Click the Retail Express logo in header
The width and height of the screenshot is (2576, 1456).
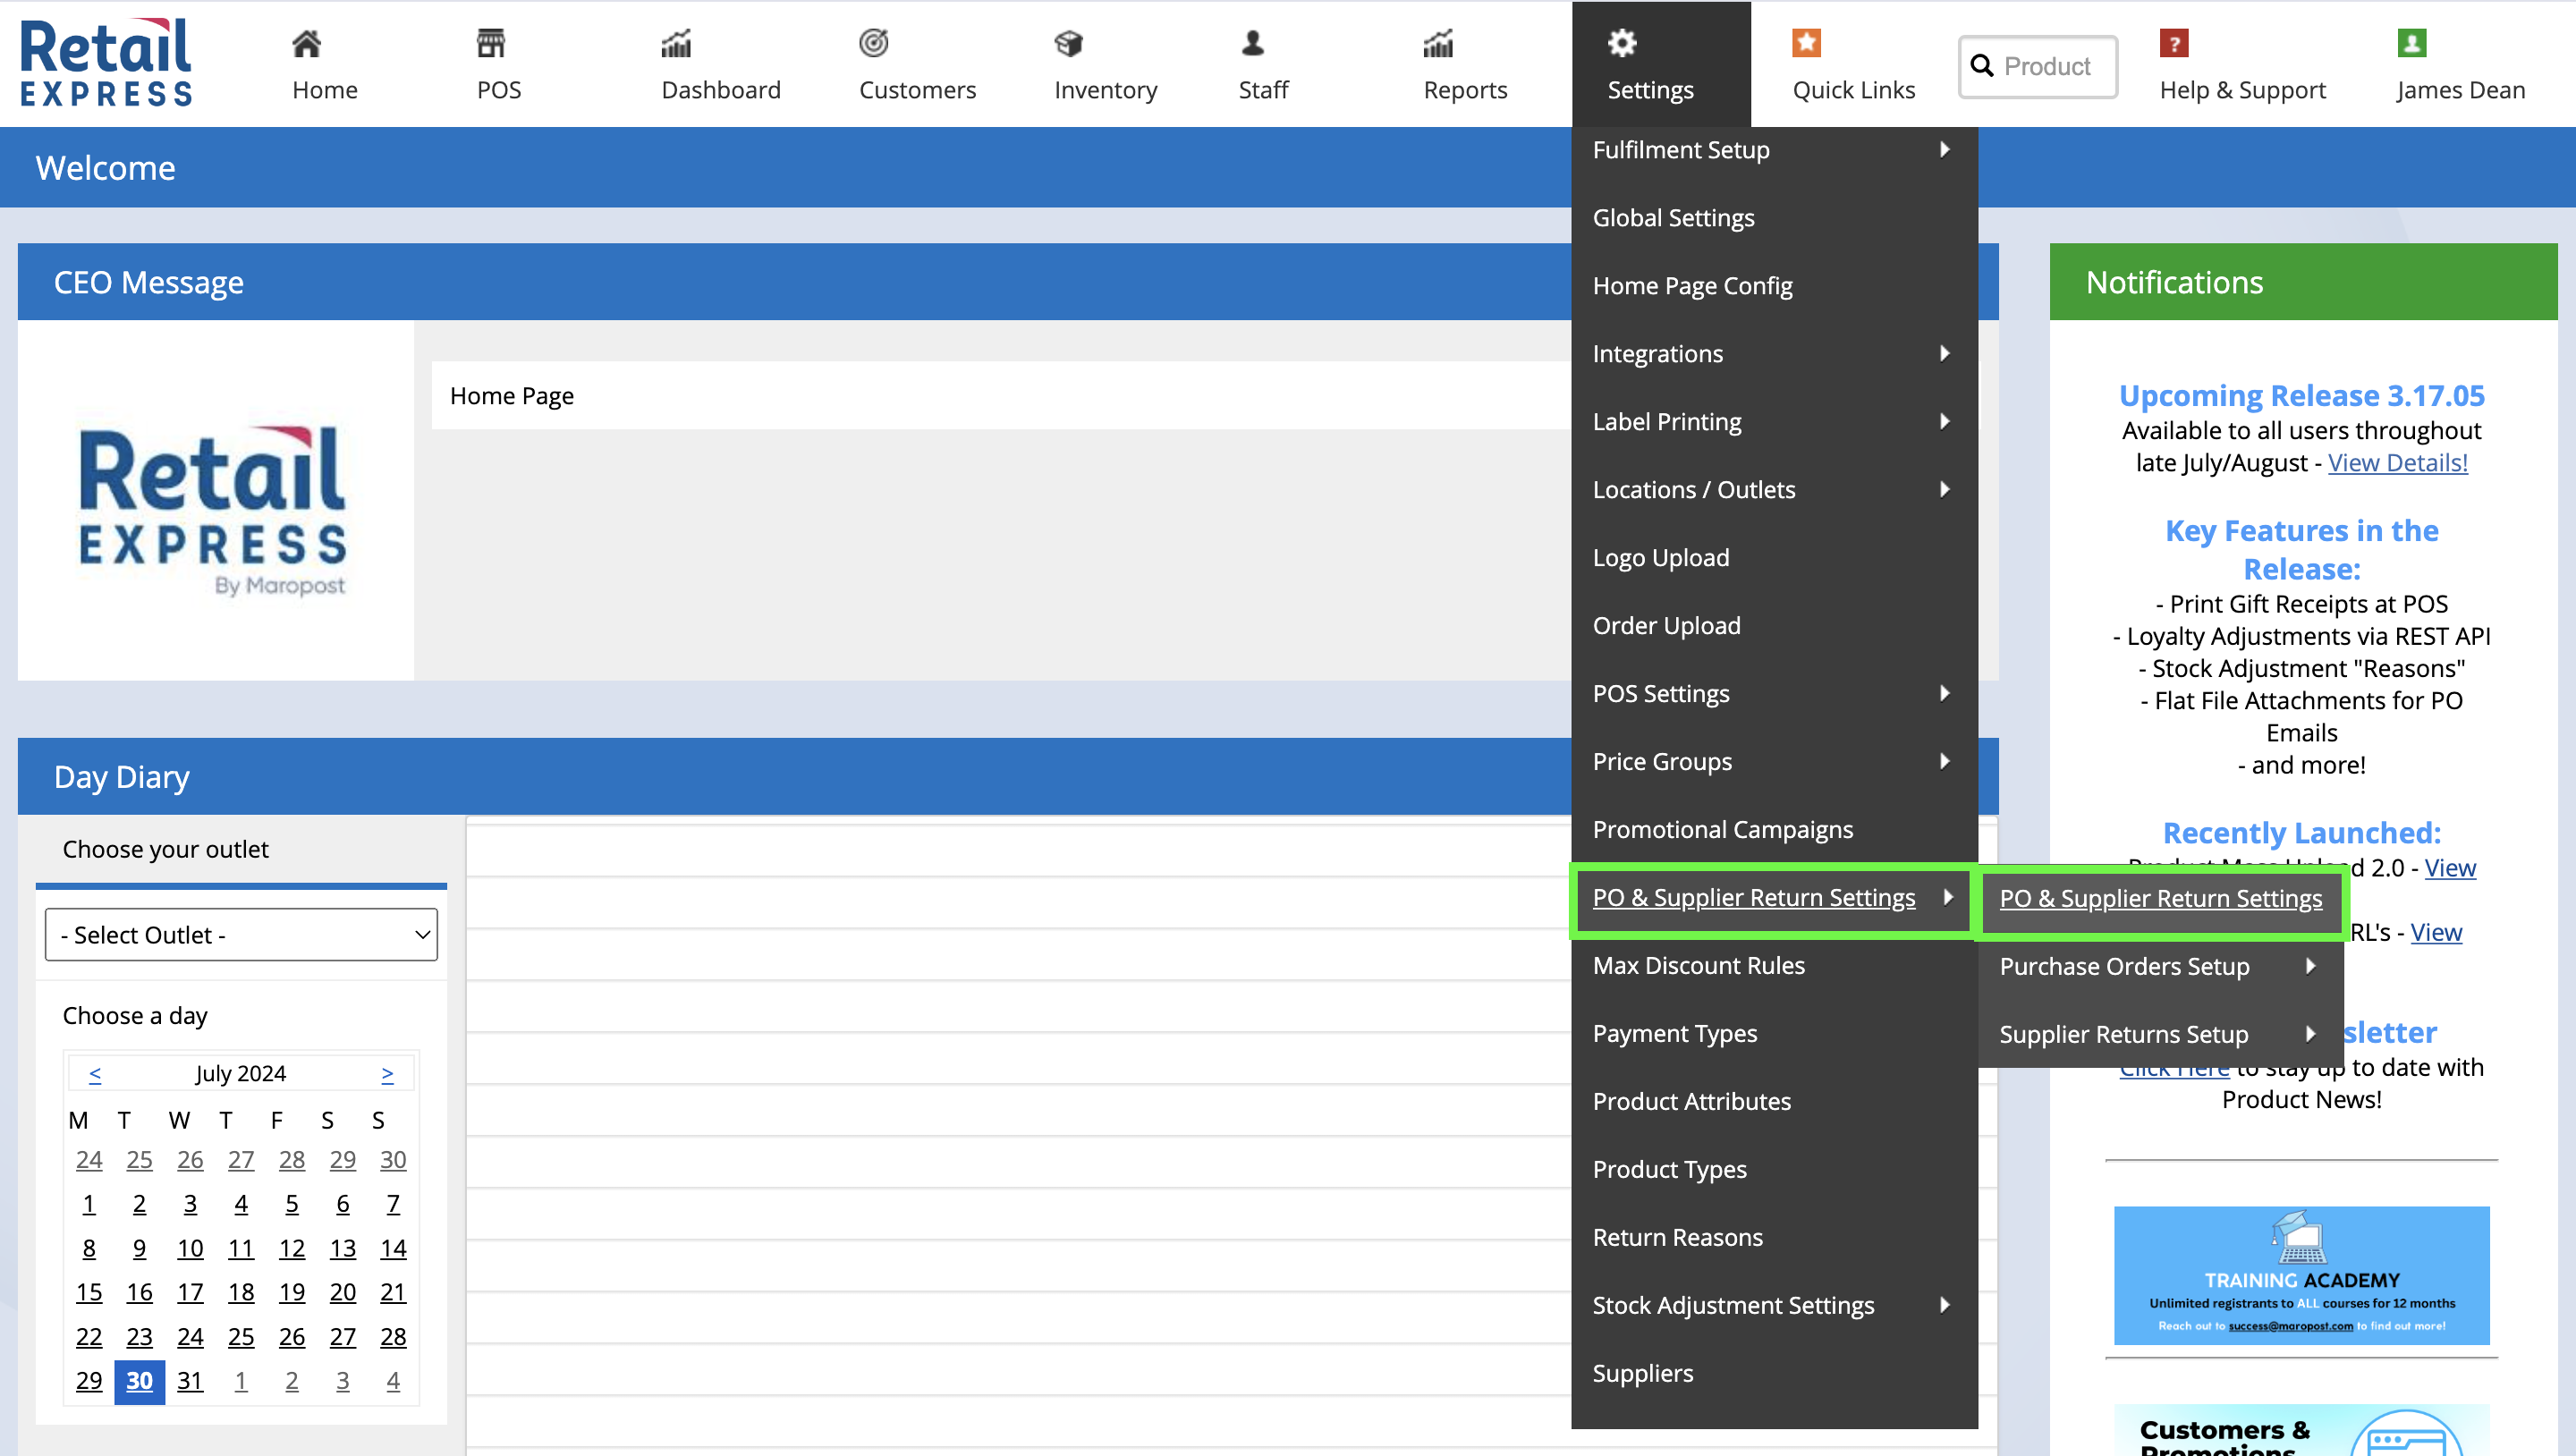[x=106, y=62]
